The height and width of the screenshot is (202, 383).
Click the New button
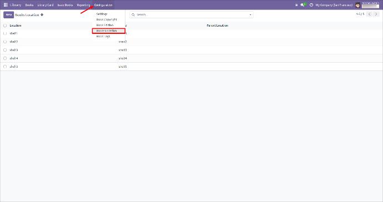coord(8,15)
